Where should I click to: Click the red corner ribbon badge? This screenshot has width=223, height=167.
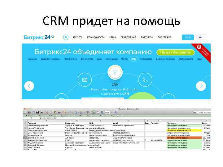point(203,51)
